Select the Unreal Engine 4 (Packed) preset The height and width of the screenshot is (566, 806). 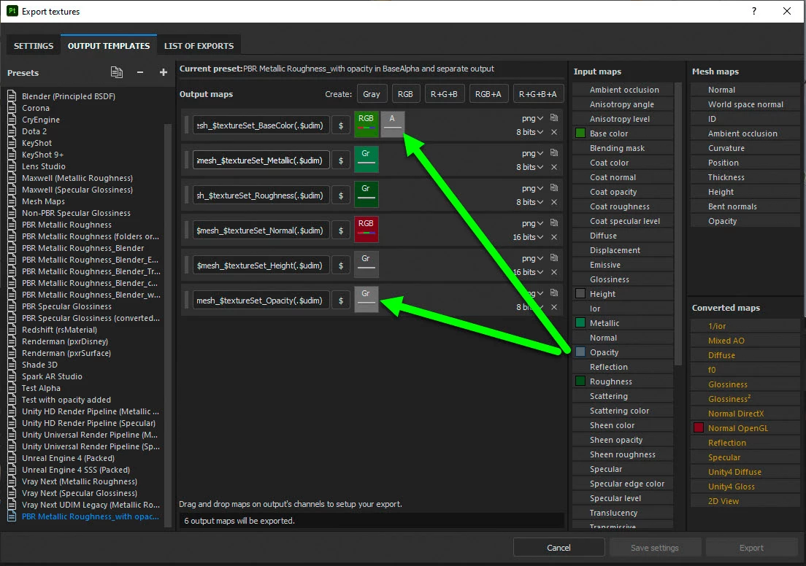tap(68, 458)
